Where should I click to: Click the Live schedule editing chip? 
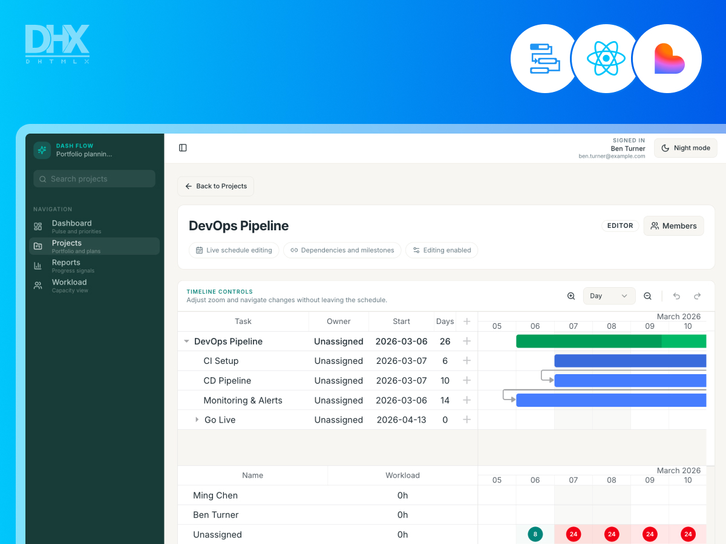pyautogui.click(x=234, y=250)
